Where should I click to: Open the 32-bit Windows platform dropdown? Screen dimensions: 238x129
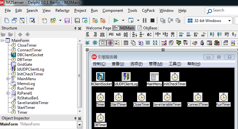(x=229, y=20)
